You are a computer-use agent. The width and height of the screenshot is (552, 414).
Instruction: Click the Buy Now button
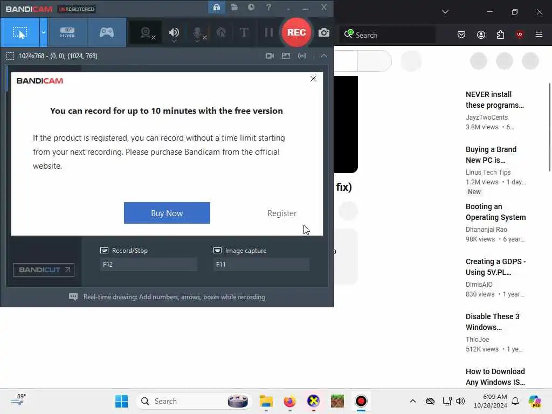[x=167, y=213]
